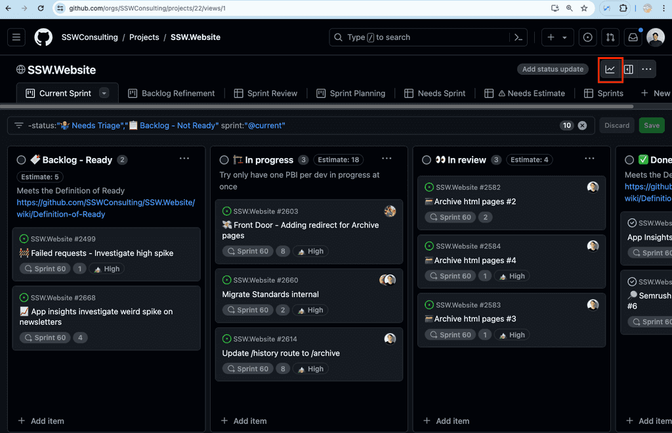Open the create-new dropdown caret in top navigation
Image resolution: width=672 pixels, height=433 pixels.
(566, 37)
